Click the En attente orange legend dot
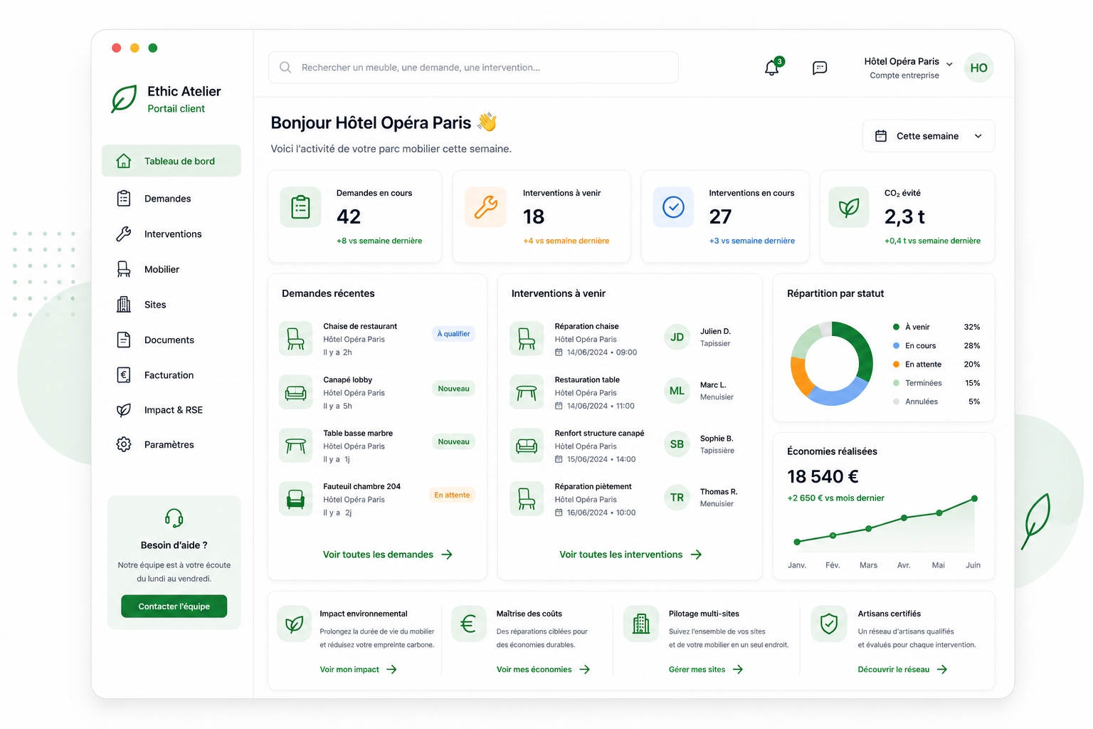 tap(897, 364)
